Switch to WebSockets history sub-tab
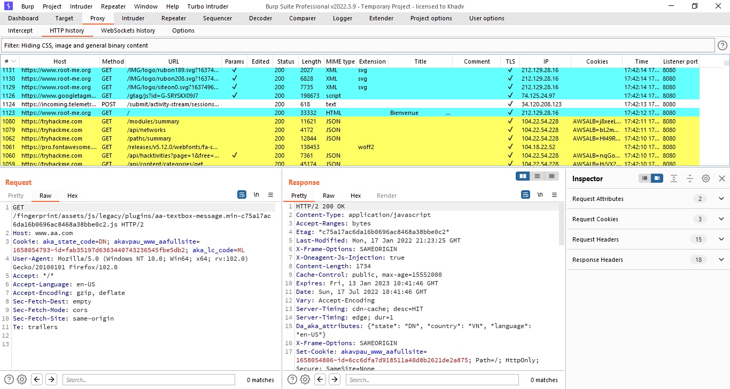Viewport: 730px width, 389px height. pos(128,30)
